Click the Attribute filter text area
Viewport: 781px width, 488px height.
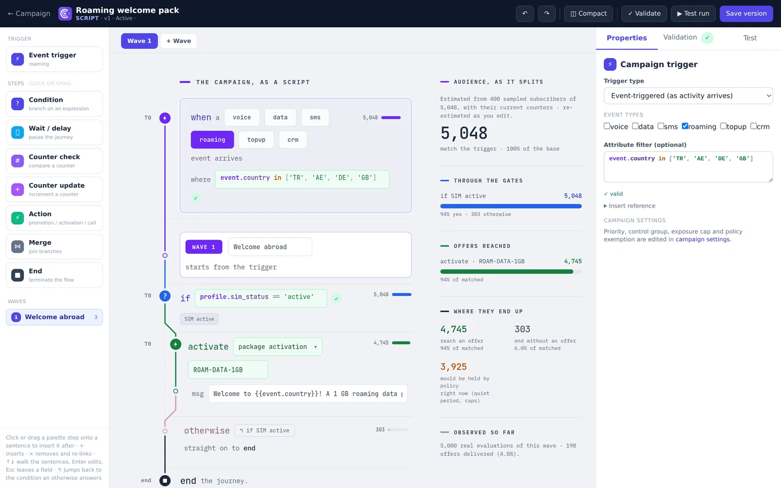pos(688,167)
